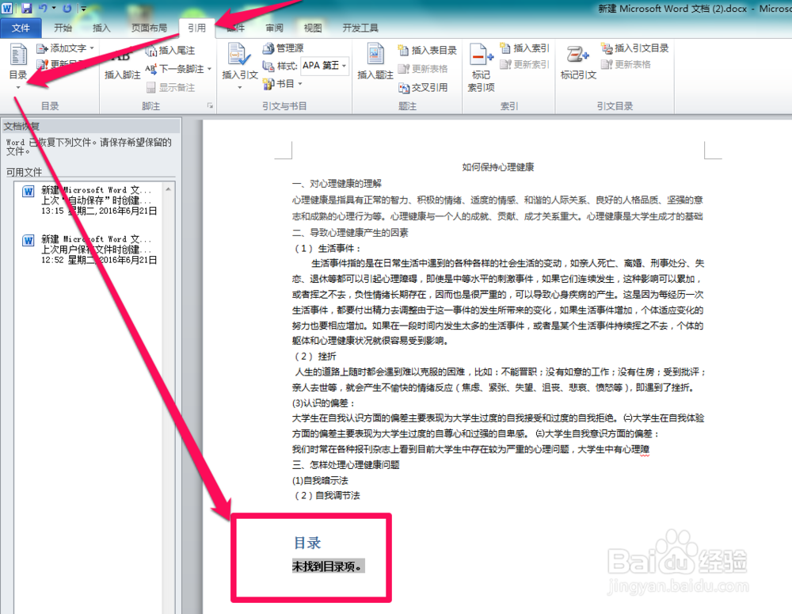Open the 添加文字 dropdown
The width and height of the screenshot is (792, 614).
pyautogui.click(x=65, y=48)
